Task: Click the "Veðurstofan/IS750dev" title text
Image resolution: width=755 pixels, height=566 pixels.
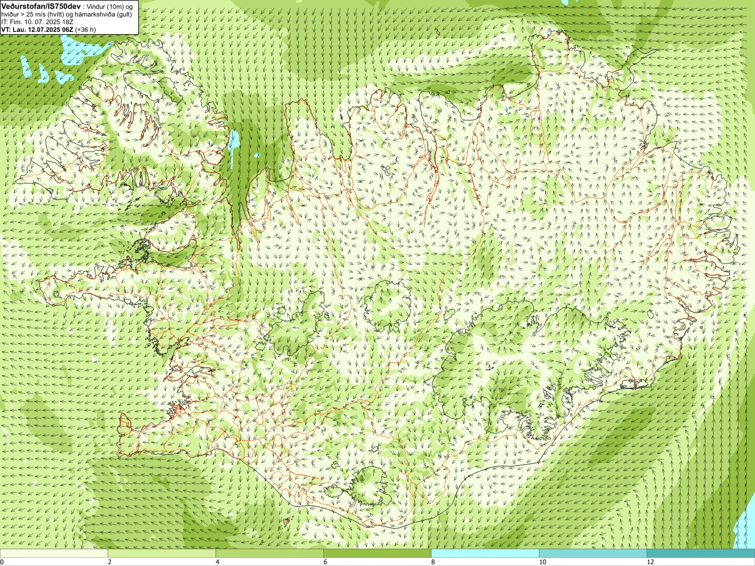Action: pos(41,6)
